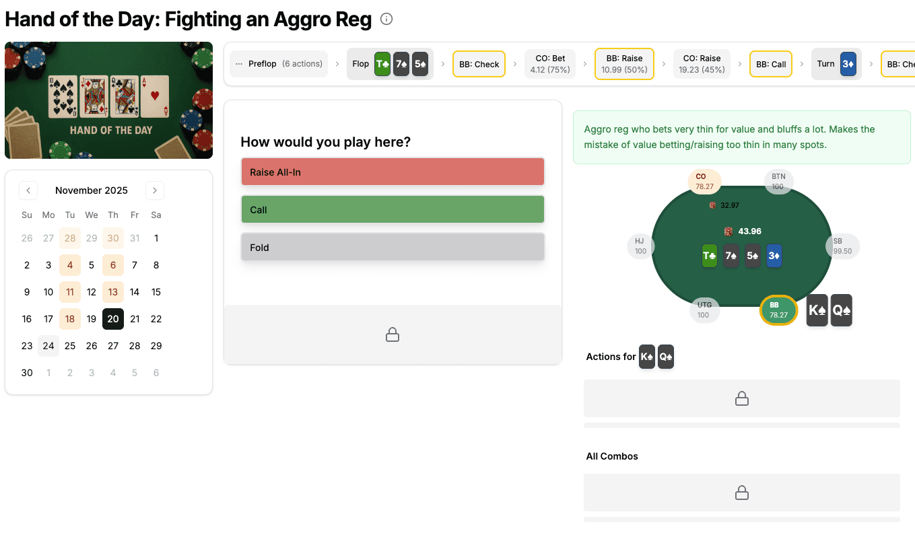Go to previous month in calendar
Image resolution: width=915 pixels, height=539 pixels.
click(28, 190)
